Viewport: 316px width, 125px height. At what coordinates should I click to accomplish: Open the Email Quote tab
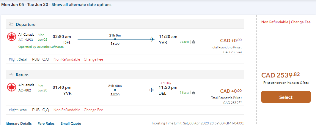[x=71, y=123]
